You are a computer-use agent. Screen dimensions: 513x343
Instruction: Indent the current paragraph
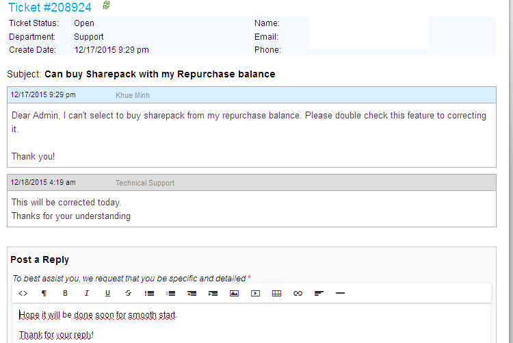click(x=213, y=293)
